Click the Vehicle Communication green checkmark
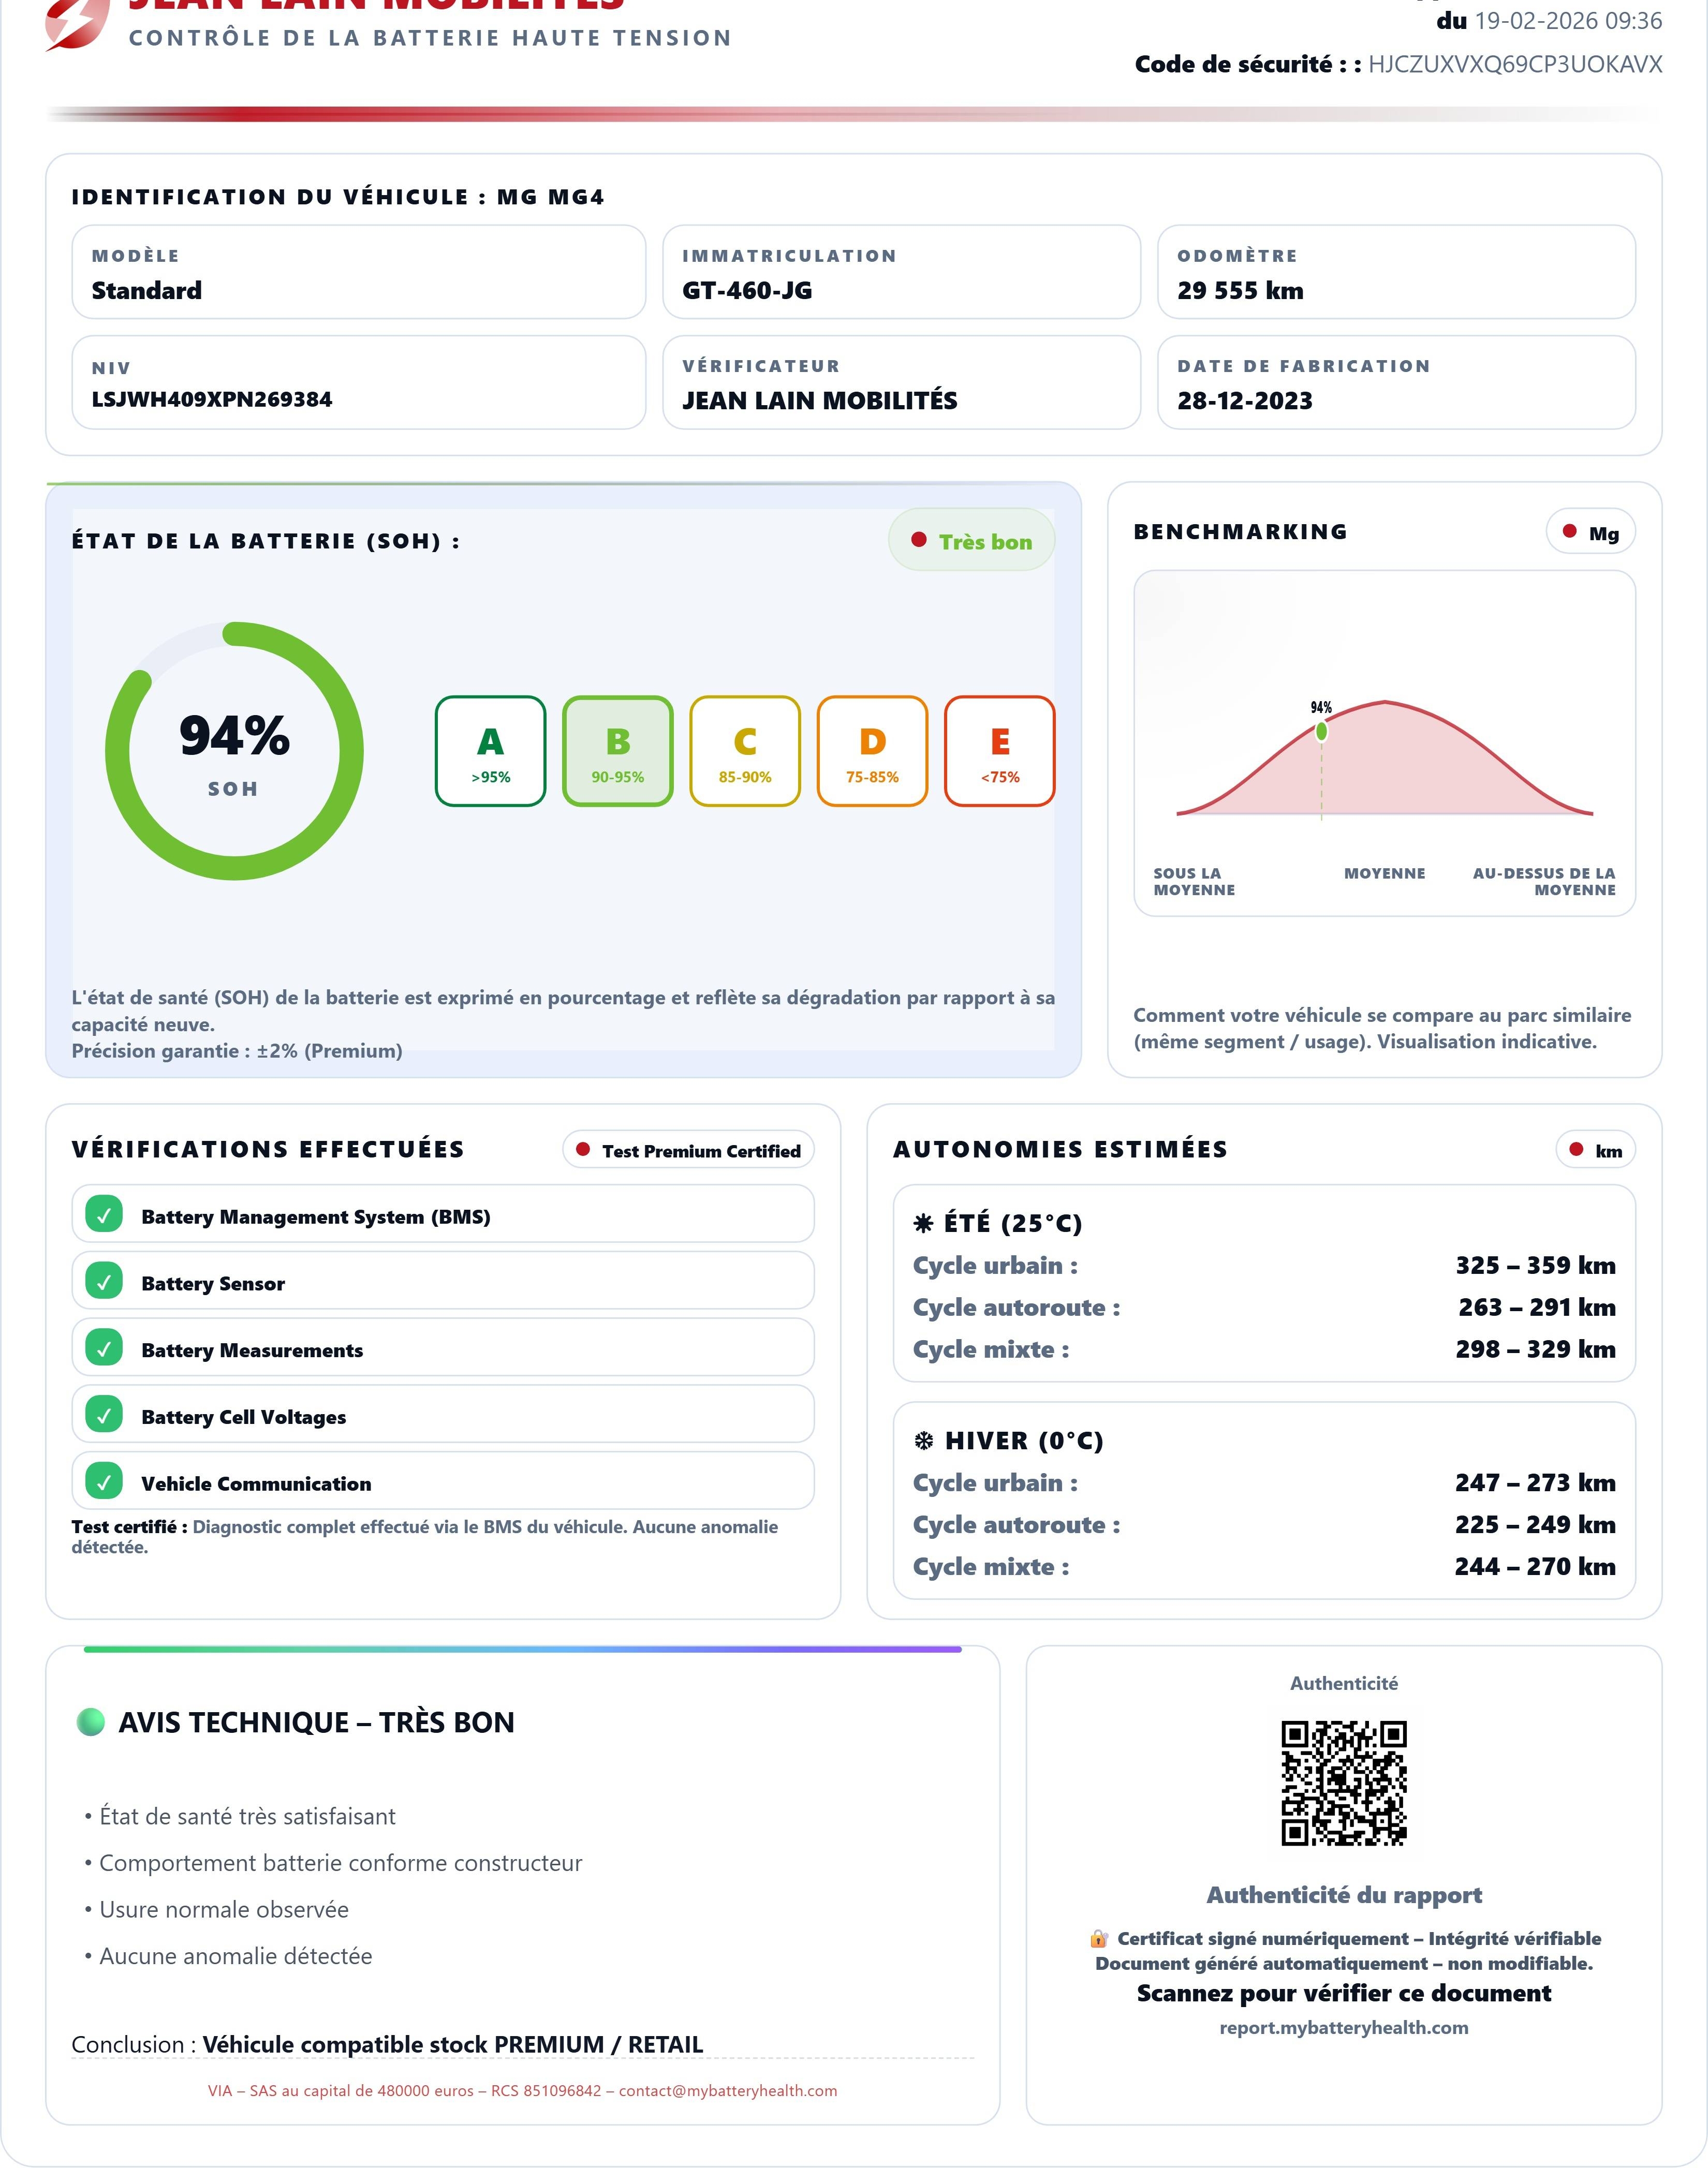 104,1480
